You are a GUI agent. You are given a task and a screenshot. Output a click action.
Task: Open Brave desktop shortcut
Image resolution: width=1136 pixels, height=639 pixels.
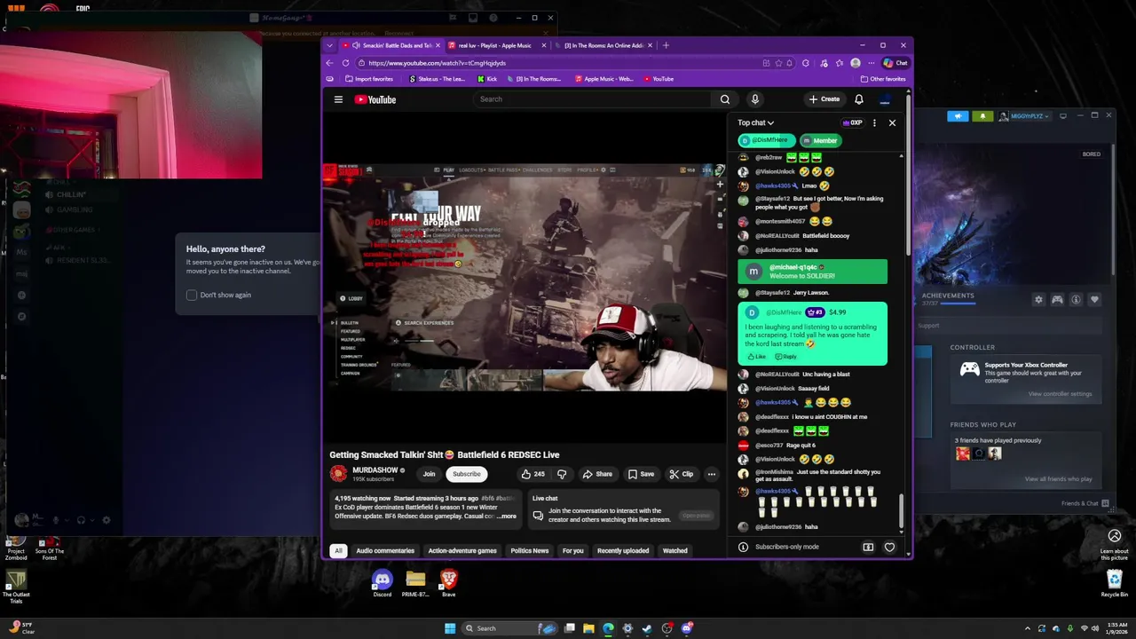click(x=448, y=583)
